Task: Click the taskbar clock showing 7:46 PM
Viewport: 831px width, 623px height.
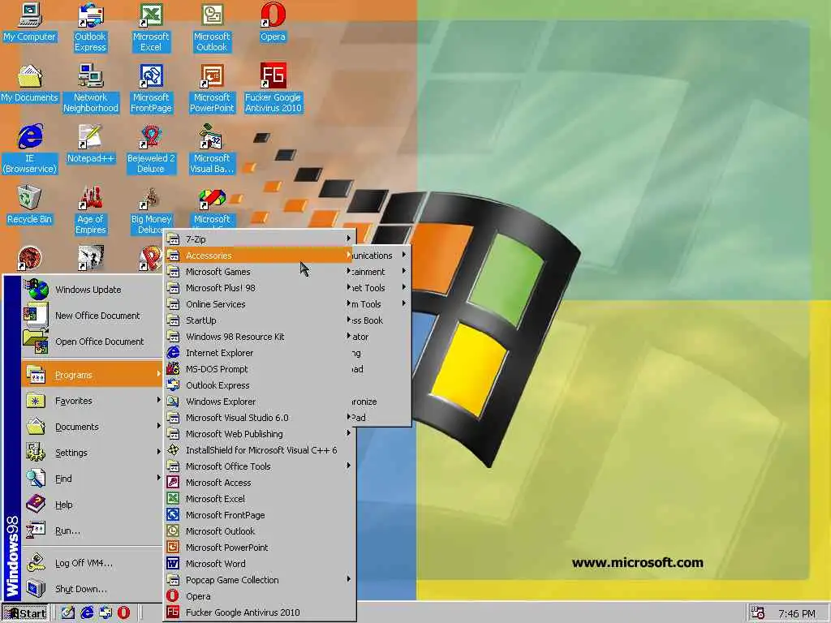Action: click(x=797, y=613)
